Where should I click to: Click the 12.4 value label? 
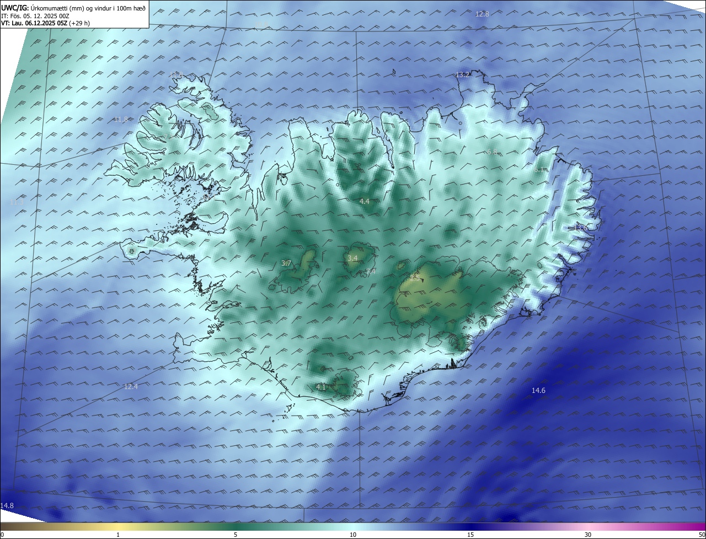[131, 386]
